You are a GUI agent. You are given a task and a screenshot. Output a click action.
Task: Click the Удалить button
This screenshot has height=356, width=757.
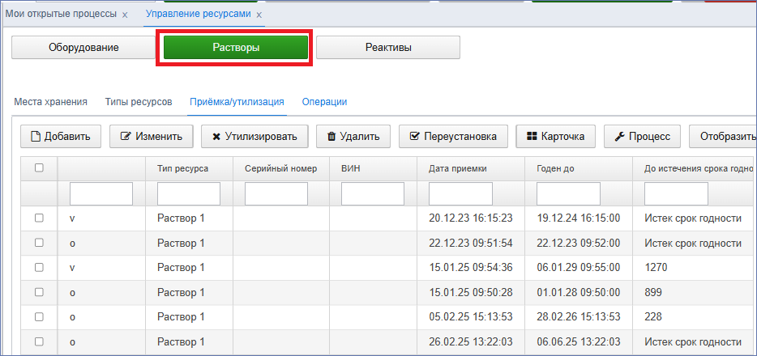pos(353,136)
